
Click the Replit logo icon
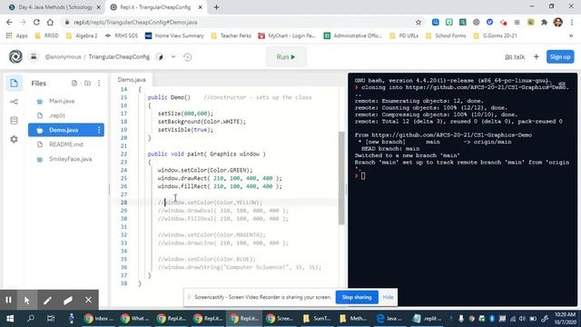(15, 56)
